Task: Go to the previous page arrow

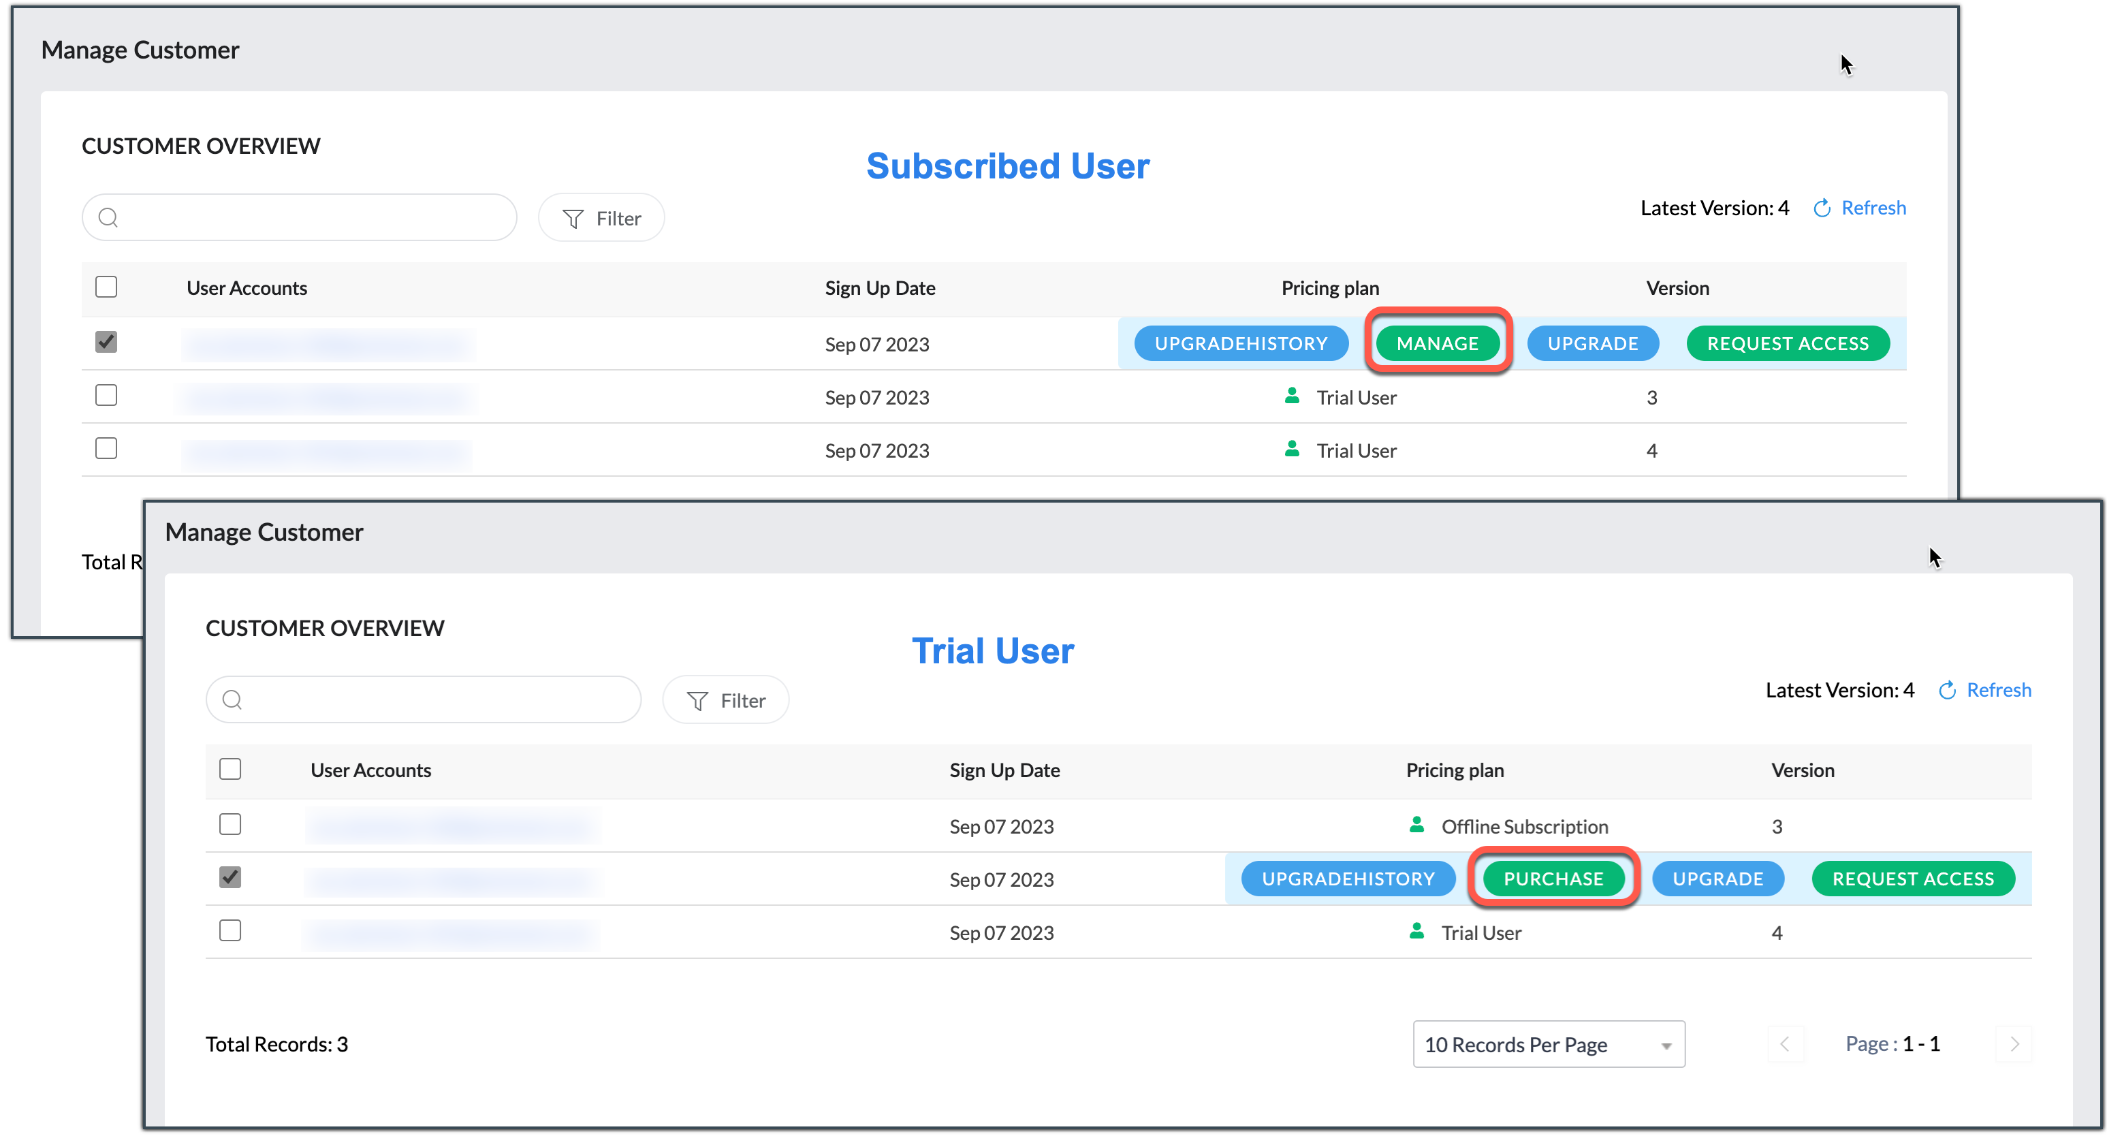Action: coord(1786,1045)
